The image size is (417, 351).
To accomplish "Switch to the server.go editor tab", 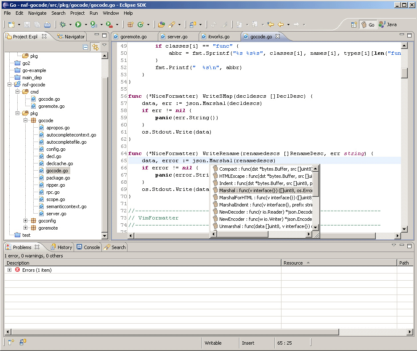I will click(x=177, y=37).
